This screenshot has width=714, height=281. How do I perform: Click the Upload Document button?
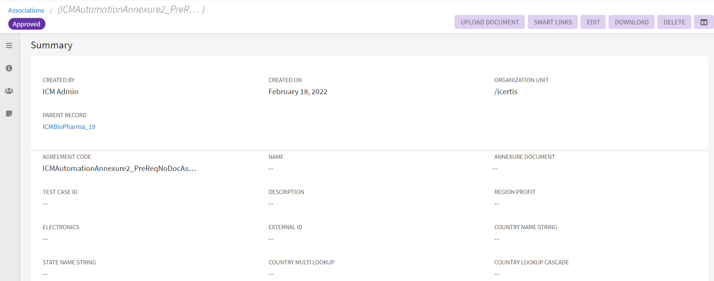[489, 22]
